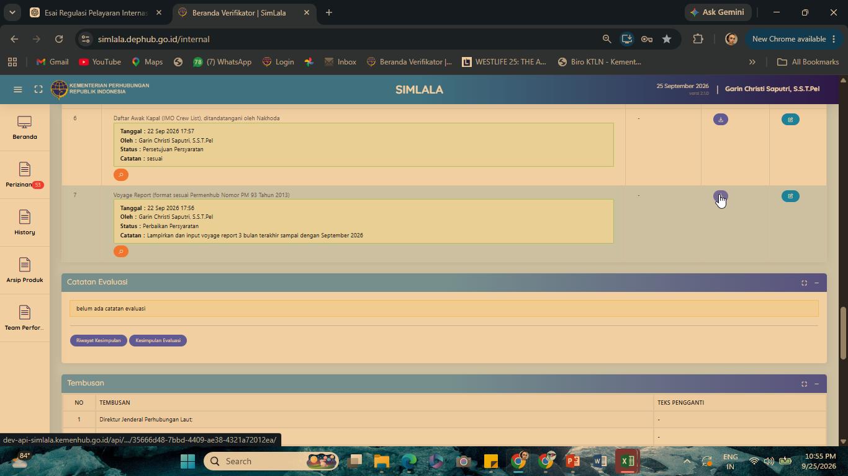The height and width of the screenshot is (476, 848).
Task: Collapse the Catatan Evaluasi panel
Action: point(816,283)
